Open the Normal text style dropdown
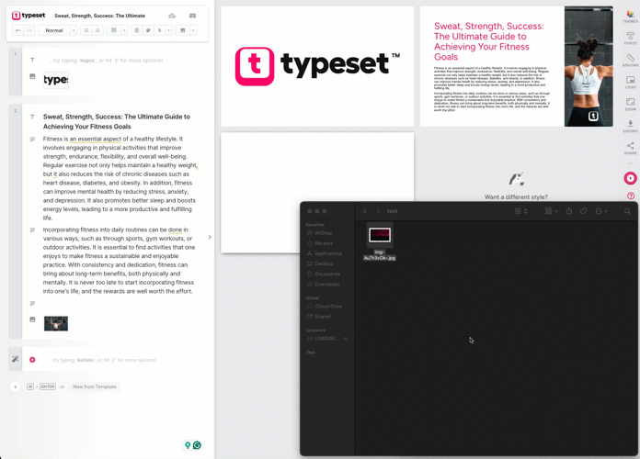 pyautogui.click(x=58, y=30)
